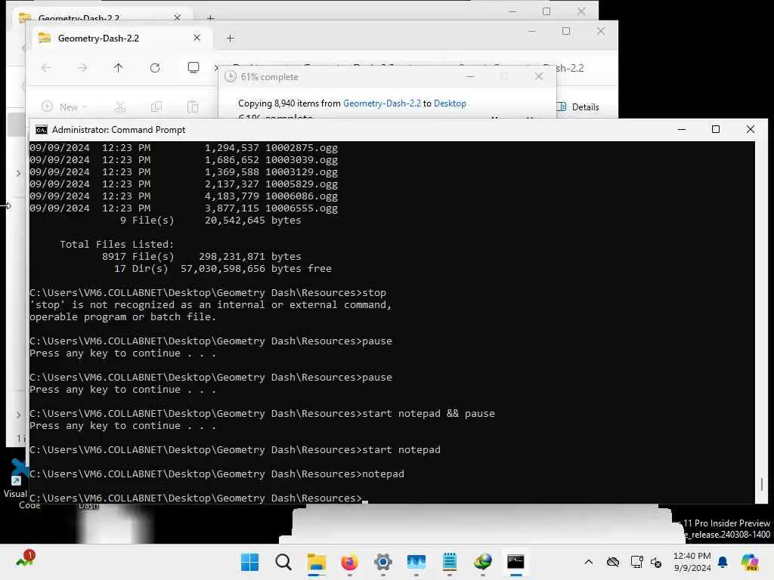Navigate up one folder level in Explorer
The width and height of the screenshot is (774, 580).
(x=118, y=67)
